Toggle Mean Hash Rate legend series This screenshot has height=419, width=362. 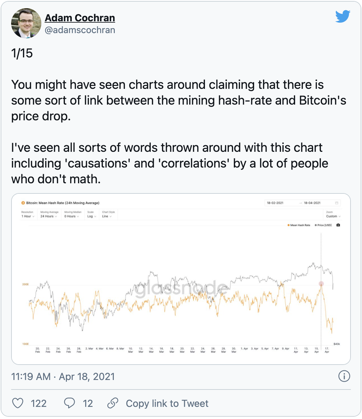click(x=299, y=225)
